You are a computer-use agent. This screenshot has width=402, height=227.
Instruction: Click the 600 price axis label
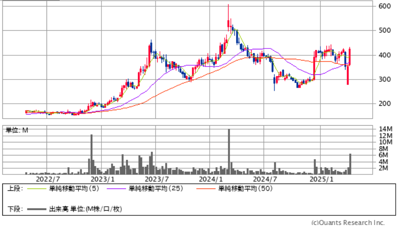pos(384,6)
